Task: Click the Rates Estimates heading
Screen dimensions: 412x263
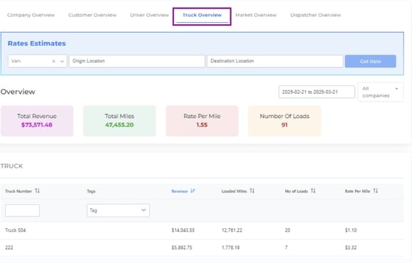Action: pyautogui.click(x=37, y=43)
